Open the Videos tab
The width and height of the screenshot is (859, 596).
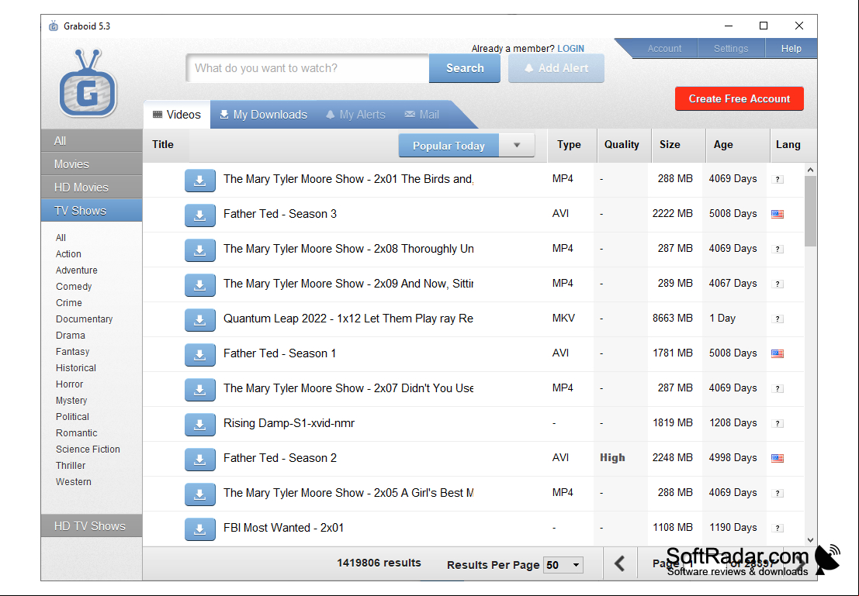tap(177, 115)
